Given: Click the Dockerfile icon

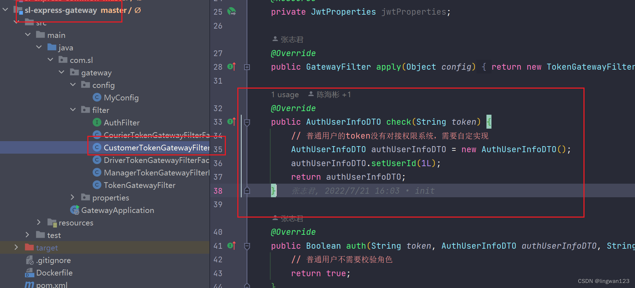Looking at the screenshot, I should click(x=30, y=273).
